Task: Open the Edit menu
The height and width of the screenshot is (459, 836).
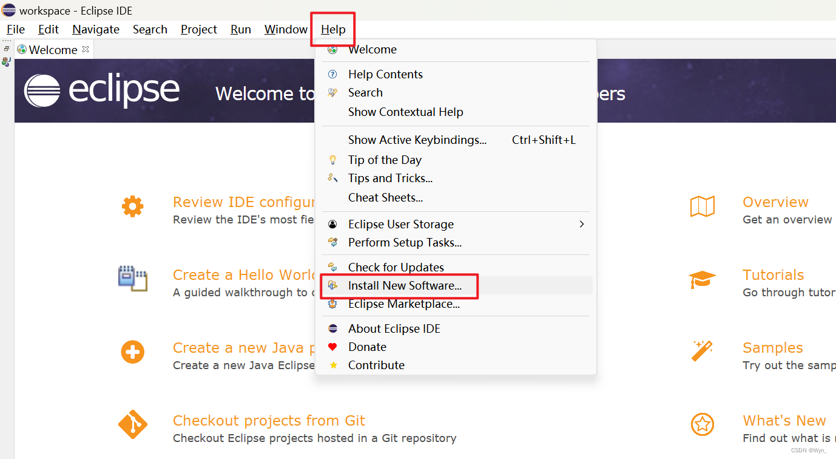Action: (x=49, y=29)
